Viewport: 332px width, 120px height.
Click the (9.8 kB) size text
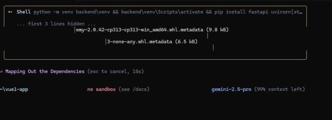click(x=218, y=30)
